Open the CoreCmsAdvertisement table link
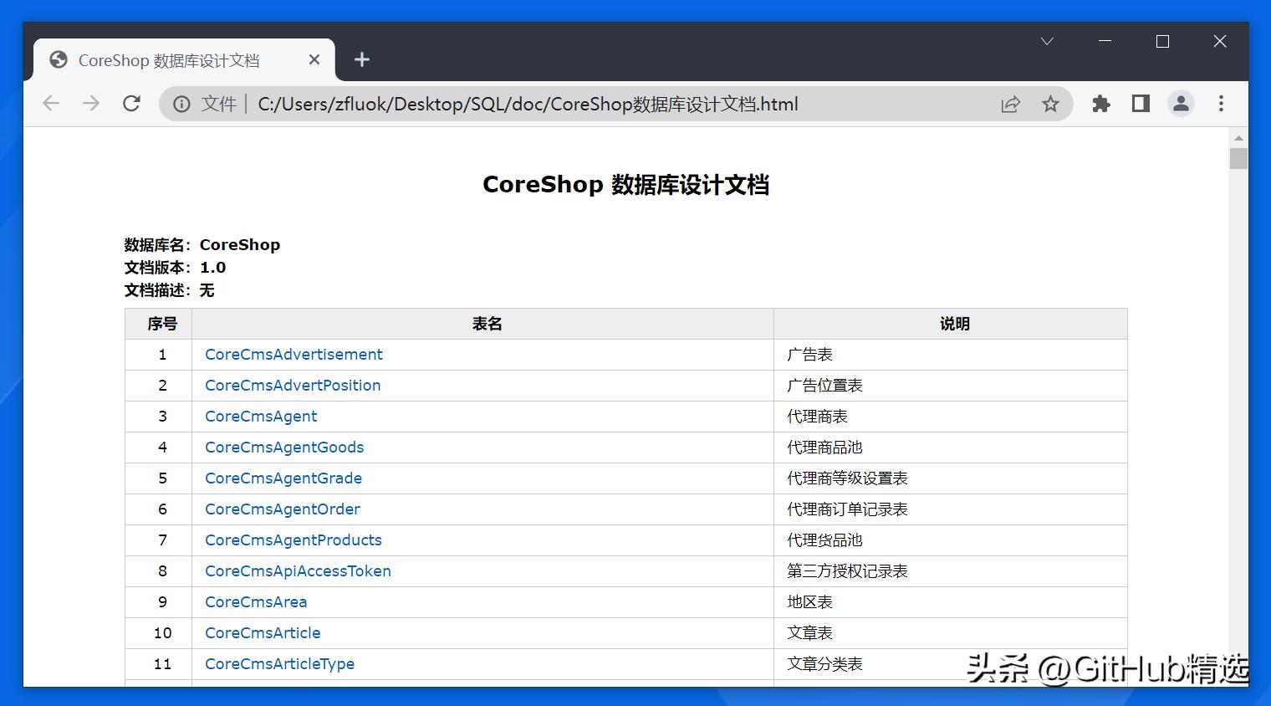 [294, 355]
